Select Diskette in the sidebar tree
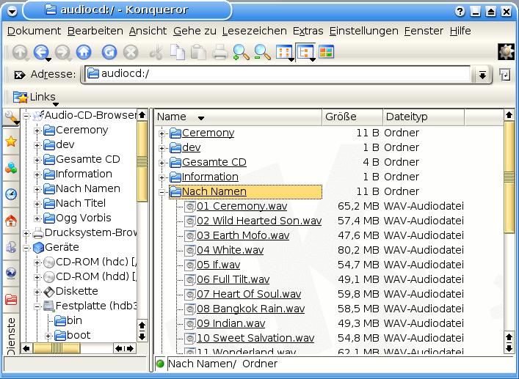The width and height of the screenshot is (519, 379). click(x=71, y=291)
